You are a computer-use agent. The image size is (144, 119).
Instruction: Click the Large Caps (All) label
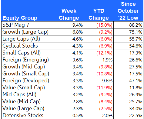[x=21, y=39]
